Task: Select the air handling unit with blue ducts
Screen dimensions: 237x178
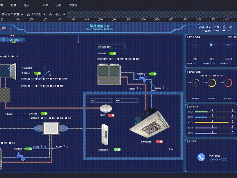Action: [x=51, y=128]
